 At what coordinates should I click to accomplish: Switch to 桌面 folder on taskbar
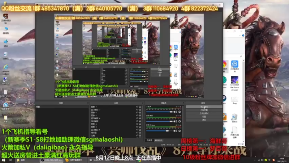(x=27, y=160)
